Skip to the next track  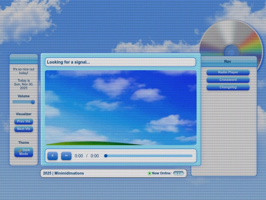66,156
